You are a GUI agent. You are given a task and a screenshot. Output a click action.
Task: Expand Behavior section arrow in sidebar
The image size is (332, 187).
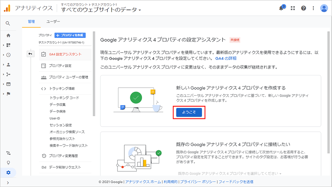point(4,84)
